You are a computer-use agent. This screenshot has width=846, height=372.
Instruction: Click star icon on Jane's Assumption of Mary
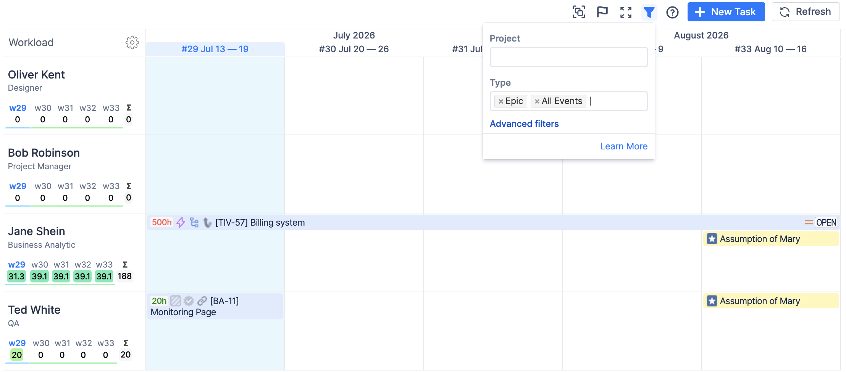click(x=712, y=239)
